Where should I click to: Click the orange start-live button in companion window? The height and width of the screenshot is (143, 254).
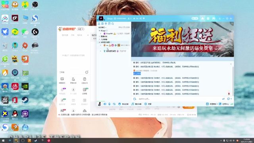pos(189,107)
